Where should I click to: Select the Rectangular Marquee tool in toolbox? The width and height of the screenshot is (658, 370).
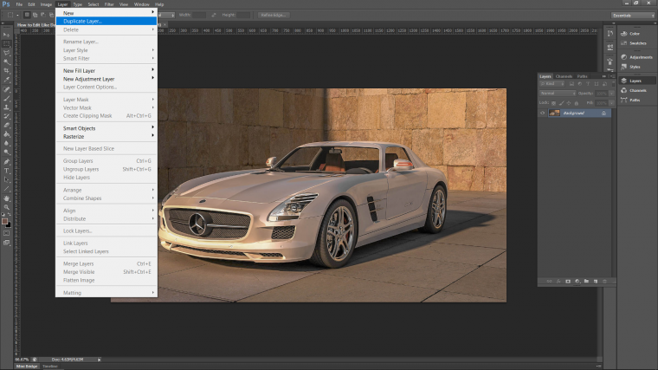6,43
